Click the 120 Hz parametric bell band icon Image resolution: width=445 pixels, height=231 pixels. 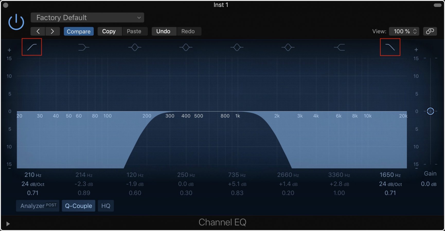pyautogui.click(x=135, y=47)
